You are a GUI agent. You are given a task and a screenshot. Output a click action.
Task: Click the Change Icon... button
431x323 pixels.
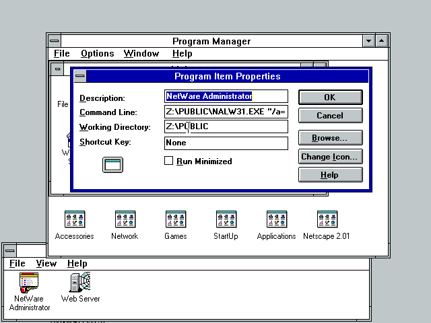tap(331, 157)
